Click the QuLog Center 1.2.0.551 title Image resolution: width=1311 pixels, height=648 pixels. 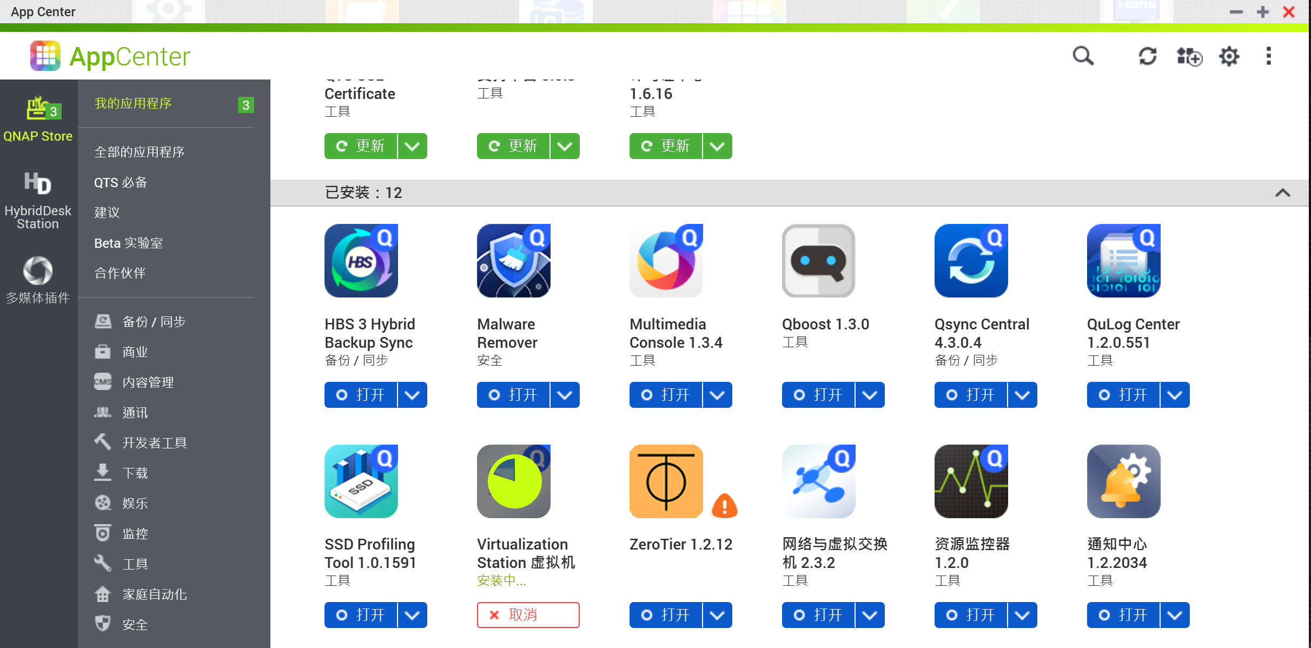tap(1133, 333)
